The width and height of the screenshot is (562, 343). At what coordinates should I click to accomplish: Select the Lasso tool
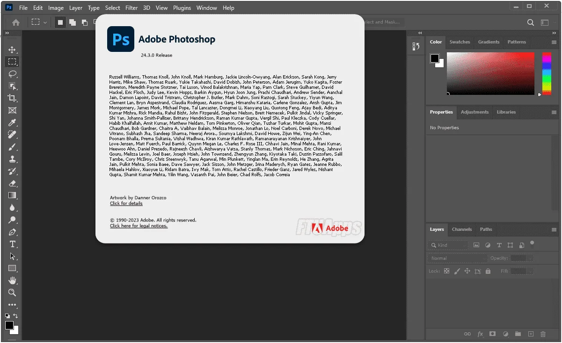click(12, 74)
